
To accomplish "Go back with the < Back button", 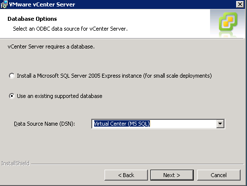I will coord(126,175).
